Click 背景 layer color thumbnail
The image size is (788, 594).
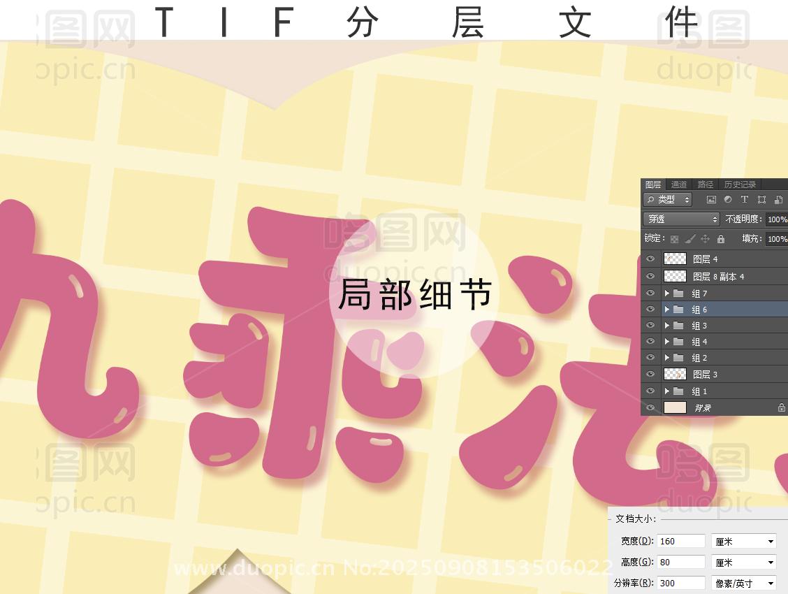tap(675, 407)
